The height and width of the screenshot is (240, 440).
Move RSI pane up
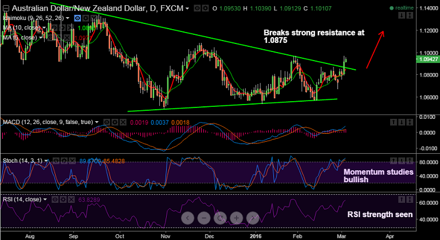coord(402,199)
